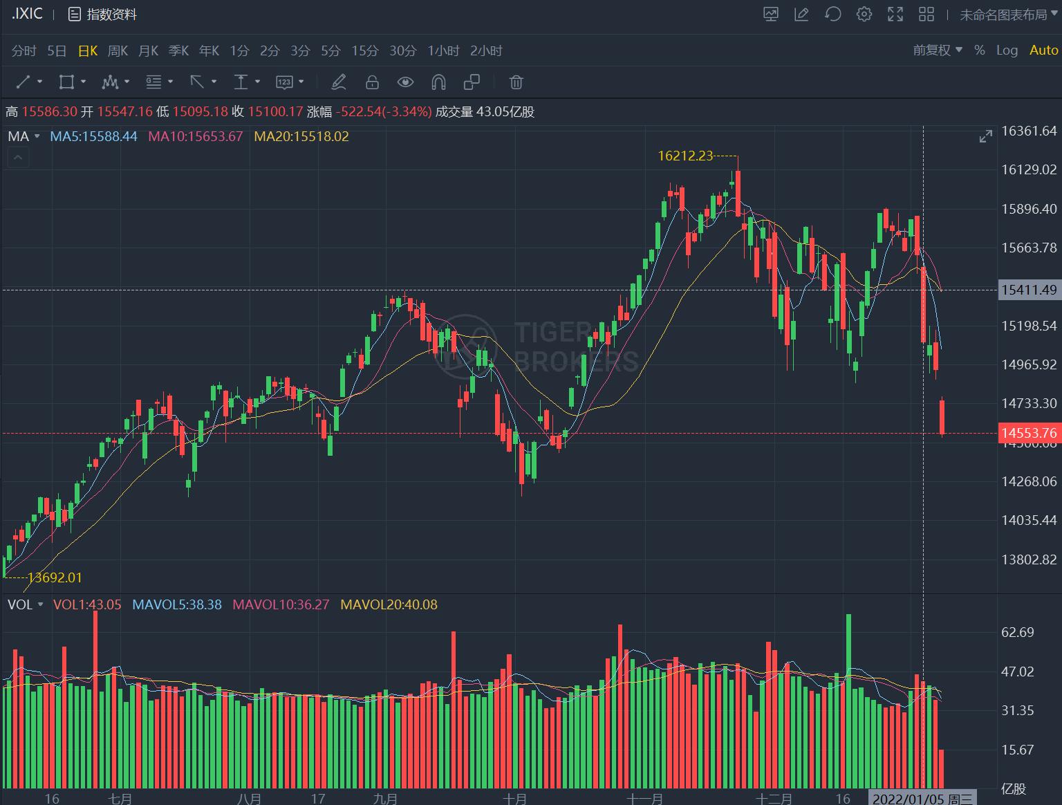This screenshot has height=805, width=1062.
Task: Collapse indicator legend with up chevron
Action: coord(18,158)
